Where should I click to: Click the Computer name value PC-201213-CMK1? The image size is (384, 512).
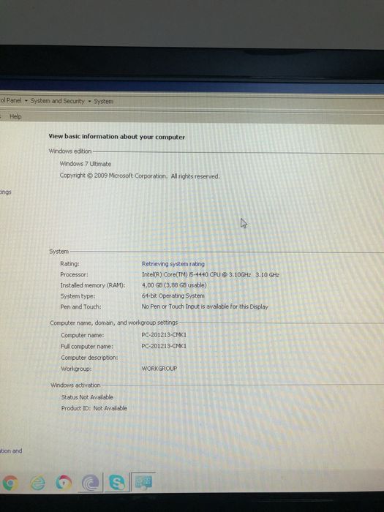pyautogui.click(x=164, y=335)
